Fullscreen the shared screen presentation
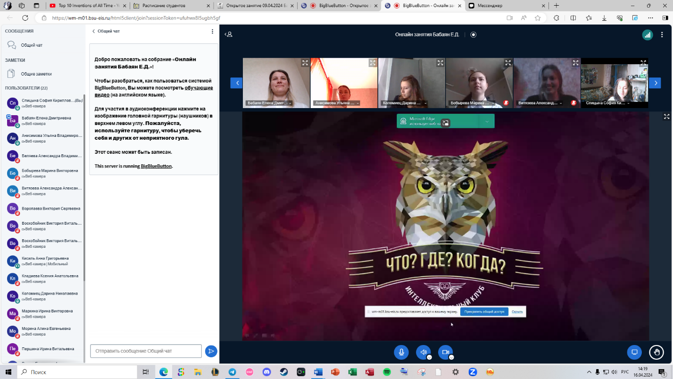673x379 pixels. [666, 116]
